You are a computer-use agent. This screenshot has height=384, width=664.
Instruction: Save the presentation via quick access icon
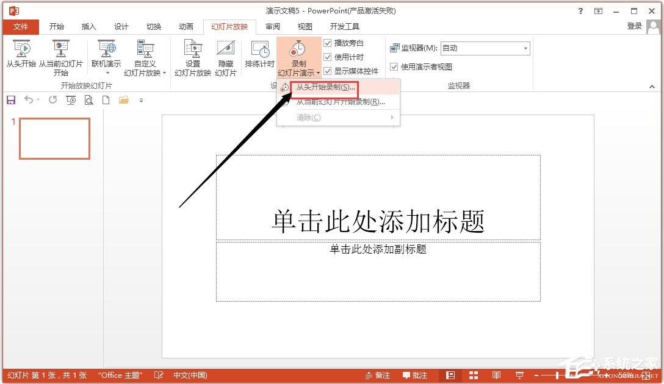click(11, 100)
